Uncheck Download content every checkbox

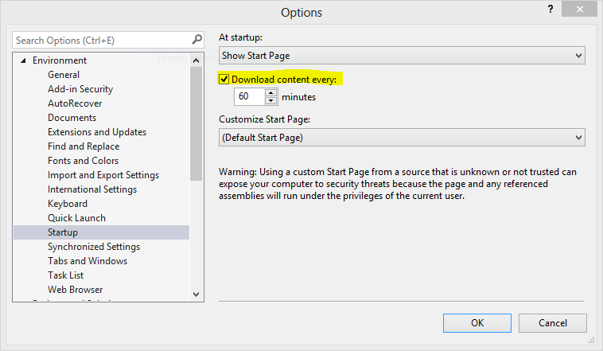point(224,79)
